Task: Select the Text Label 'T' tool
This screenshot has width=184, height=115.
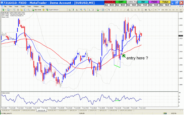Action: click(x=139, y=10)
